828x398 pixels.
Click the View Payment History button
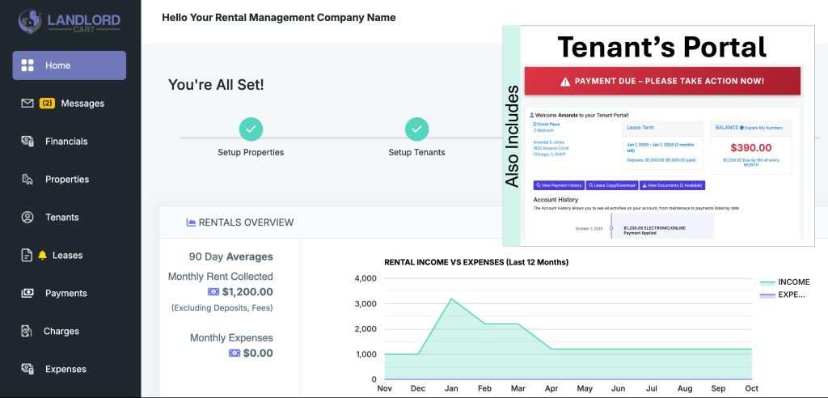pos(559,185)
